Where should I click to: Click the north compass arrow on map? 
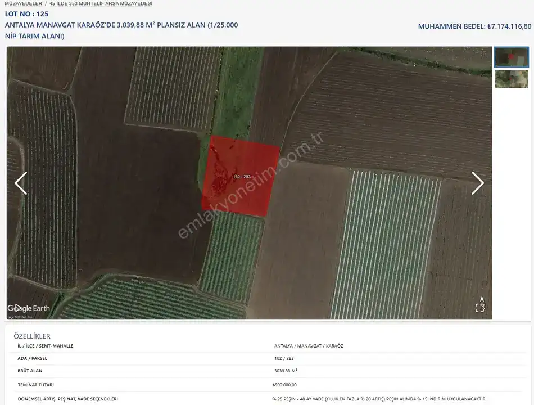pyautogui.click(x=481, y=298)
